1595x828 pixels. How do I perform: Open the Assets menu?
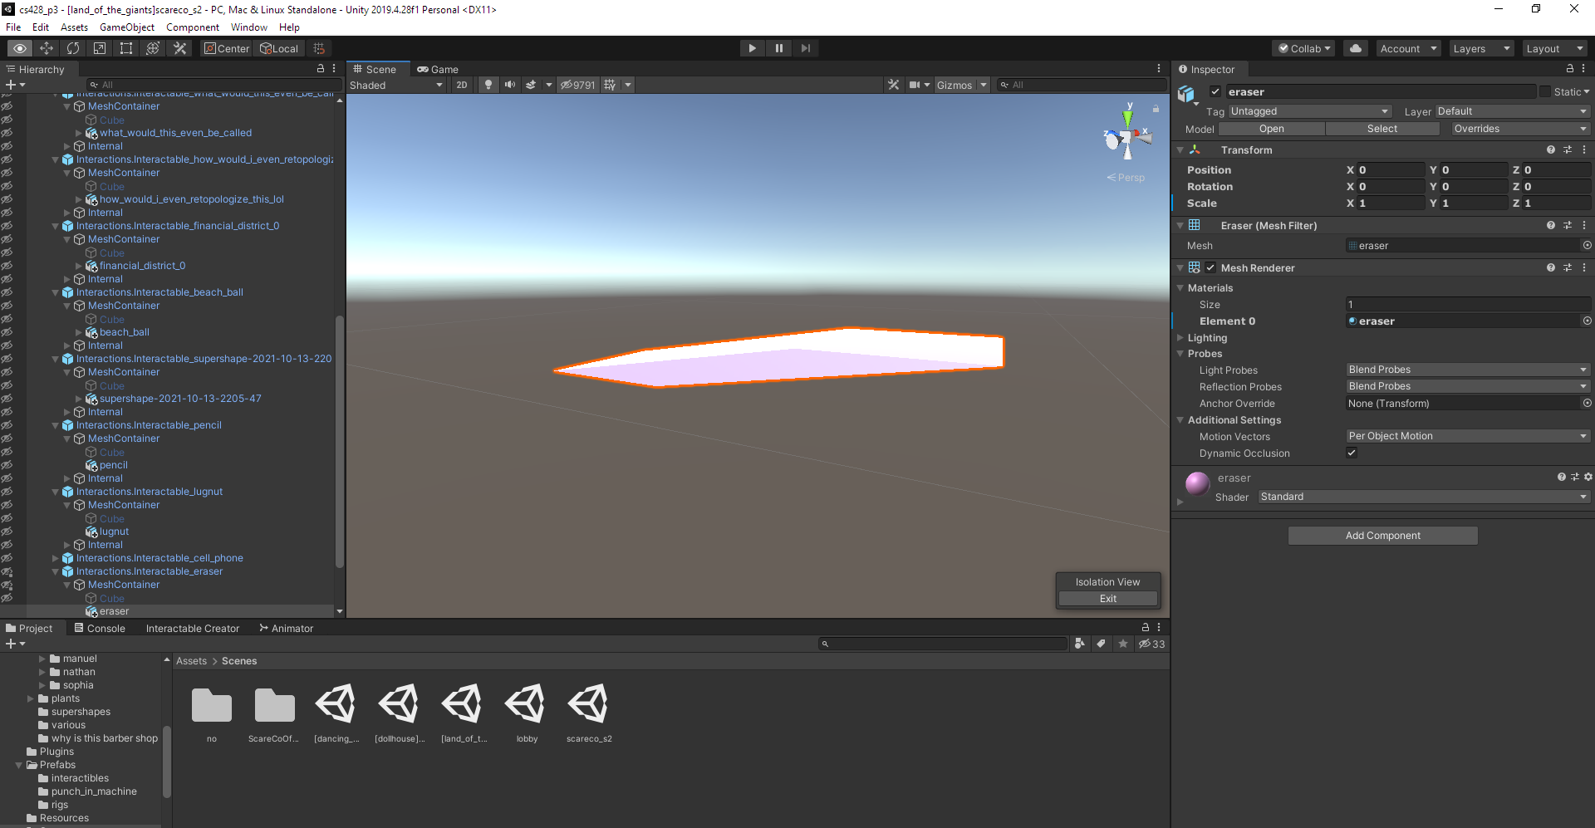(74, 27)
